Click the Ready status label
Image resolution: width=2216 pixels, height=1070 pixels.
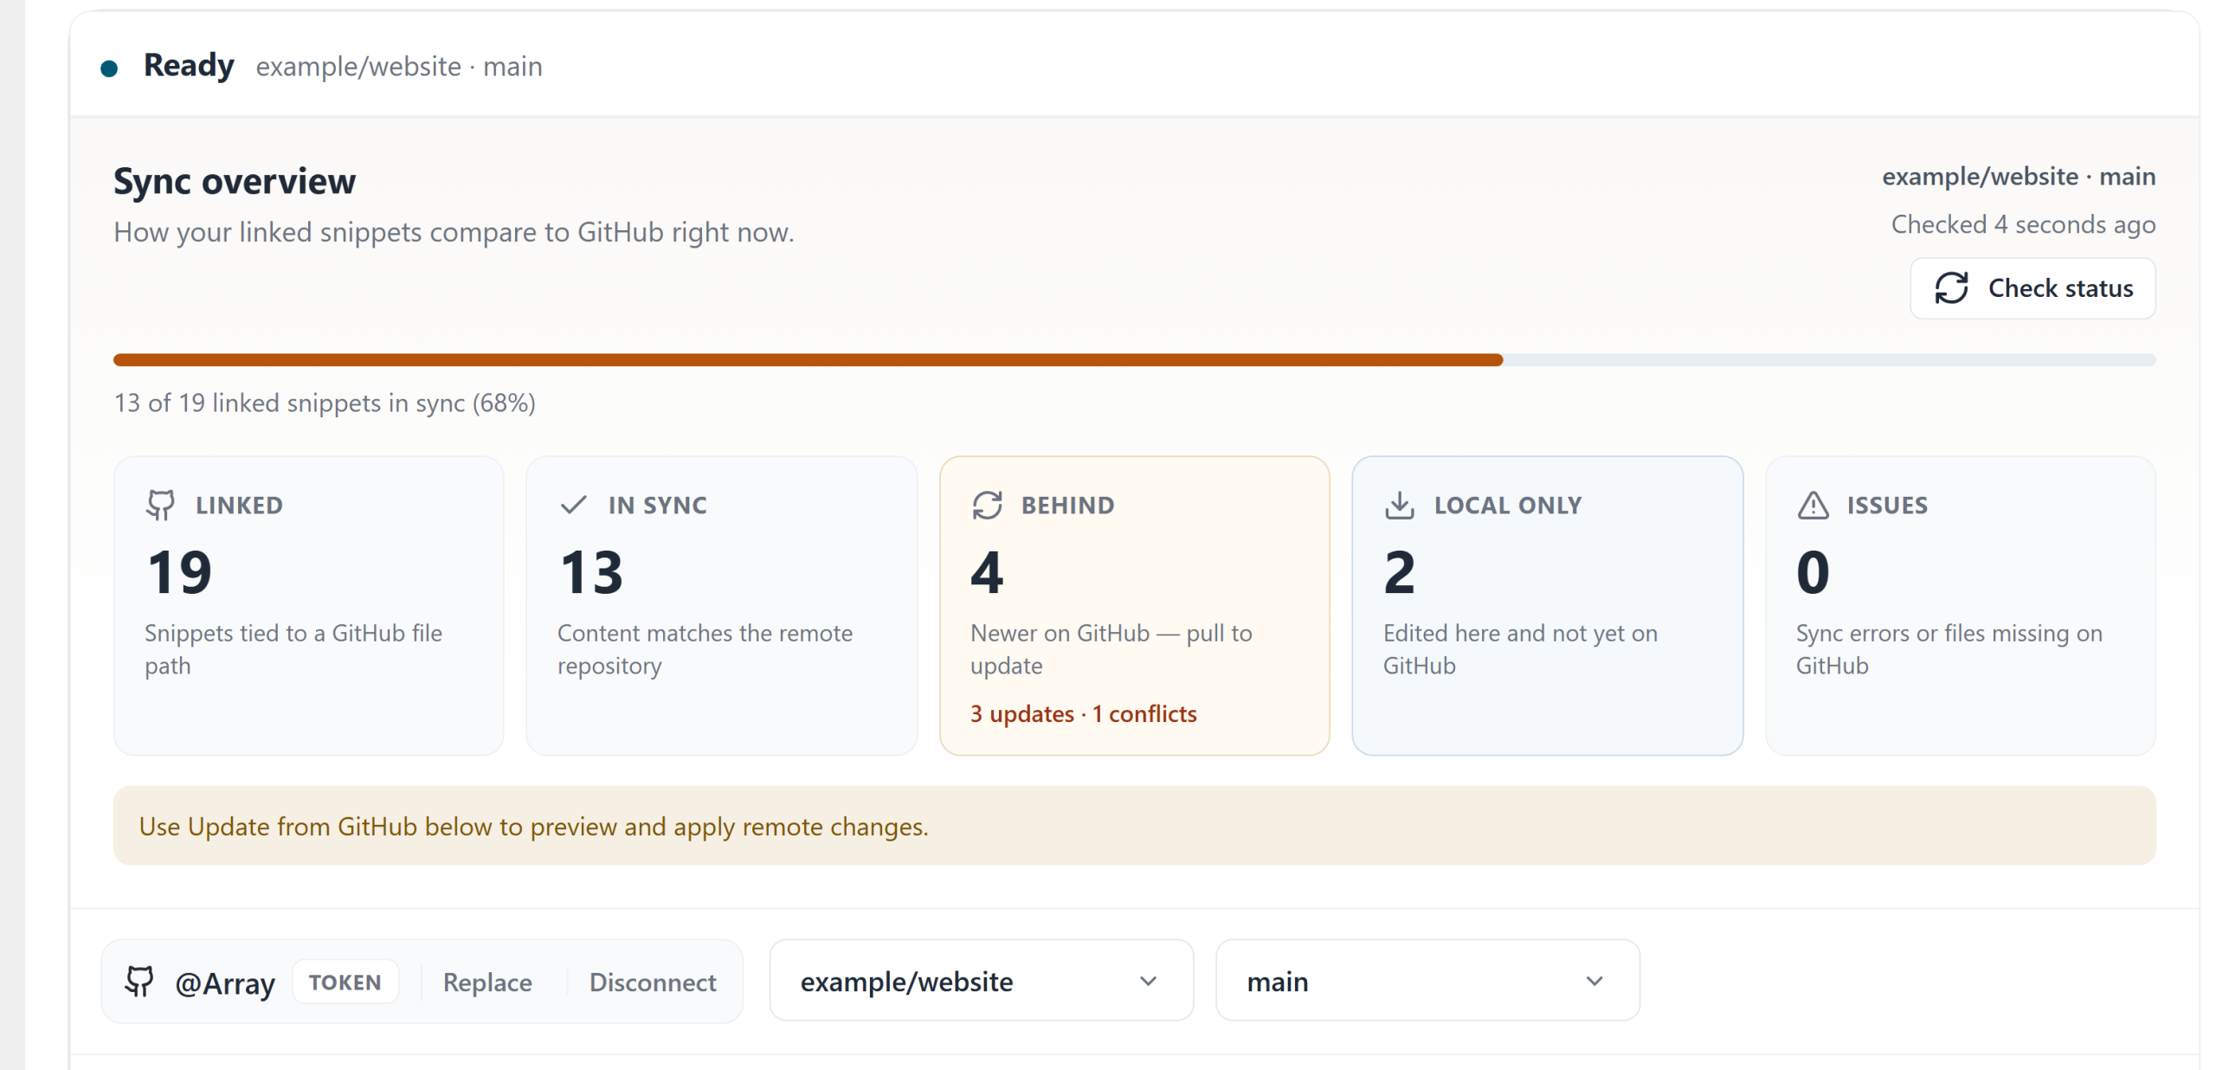pos(189,66)
